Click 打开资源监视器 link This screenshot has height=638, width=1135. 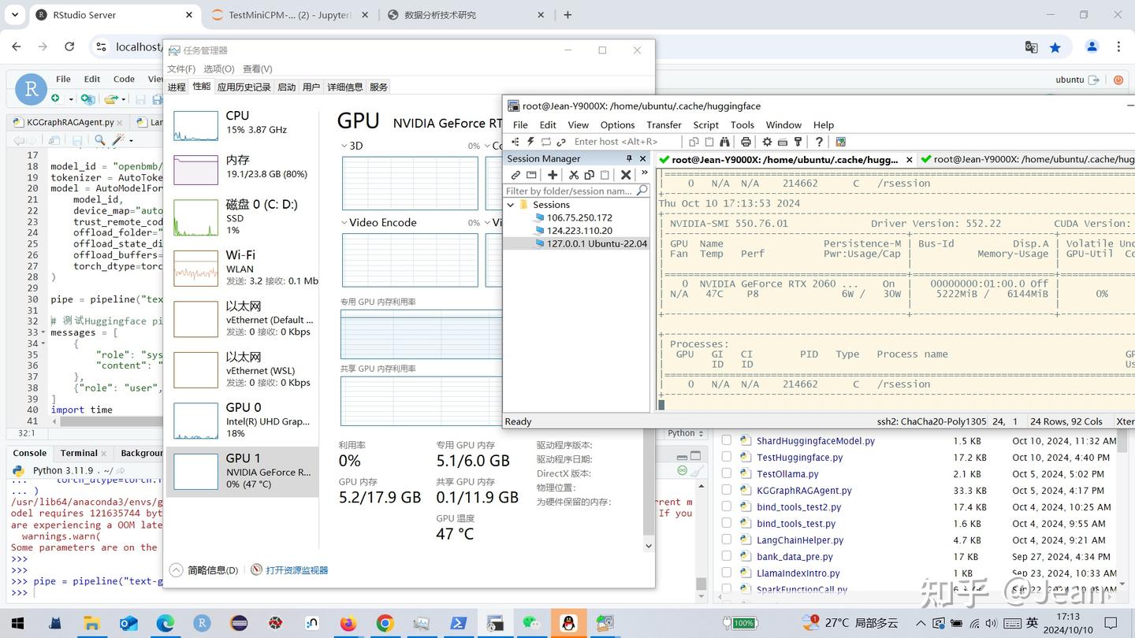(296, 570)
